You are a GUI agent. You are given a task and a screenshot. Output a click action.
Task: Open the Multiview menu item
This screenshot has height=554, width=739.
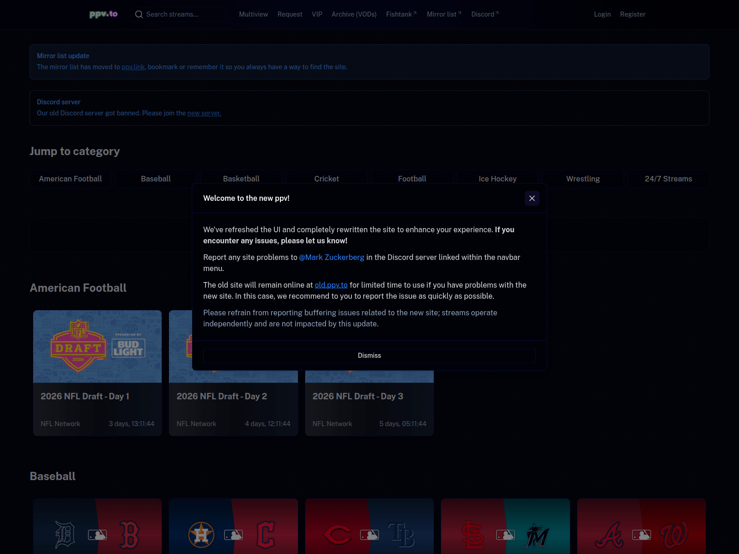tap(254, 14)
